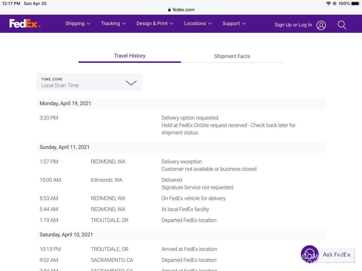Tap the fedex.com address bar

click(184, 10)
